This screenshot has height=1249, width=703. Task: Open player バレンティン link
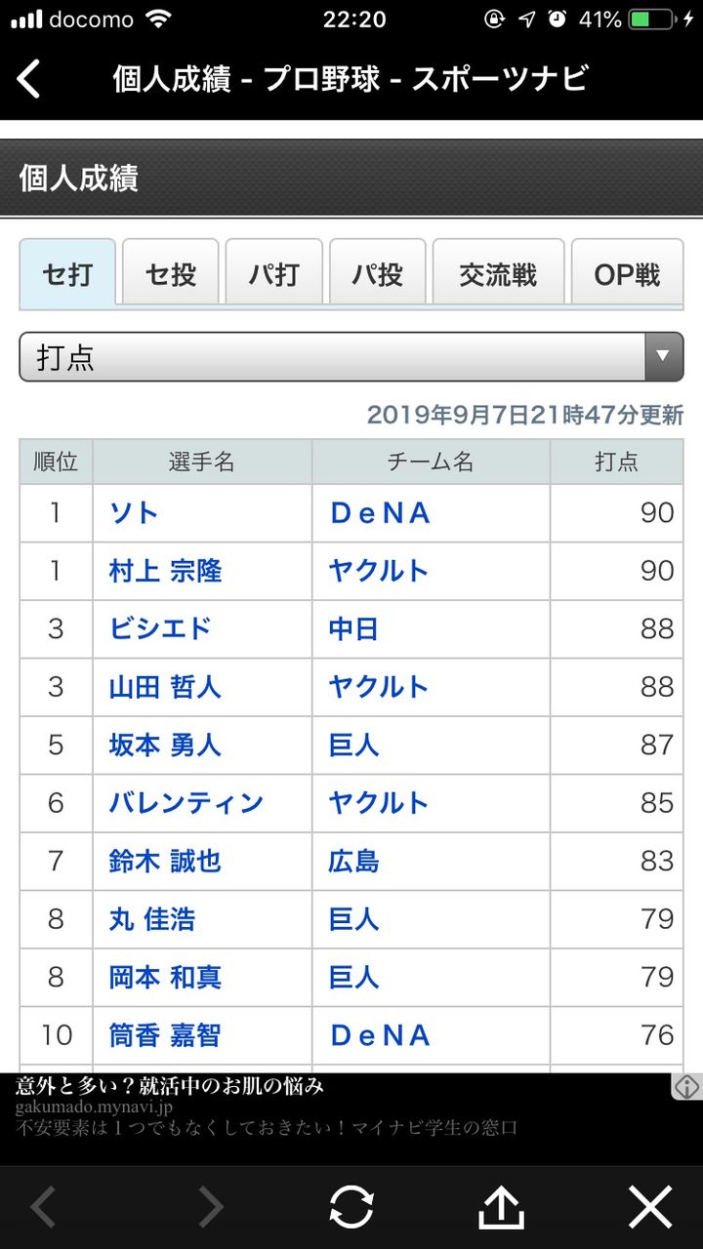click(186, 803)
